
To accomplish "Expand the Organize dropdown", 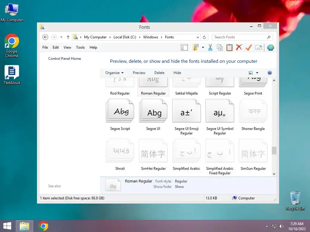I will click(x=114, y=73).
